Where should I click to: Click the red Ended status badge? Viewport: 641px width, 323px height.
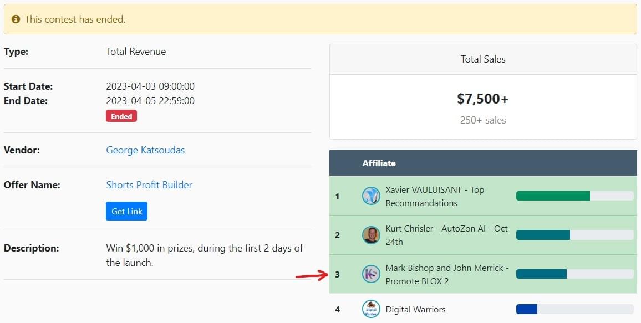tap(121, 116)
